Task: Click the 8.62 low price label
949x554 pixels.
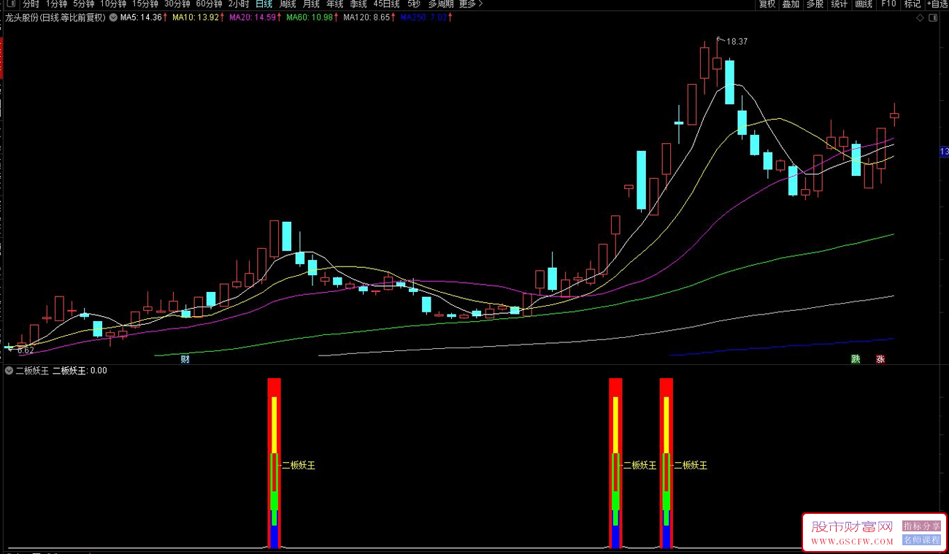Action: tap(26, 351)
